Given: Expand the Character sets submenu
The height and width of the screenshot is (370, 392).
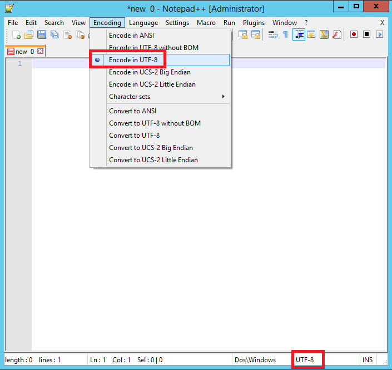Looking at the screenshot, I should coord(160,97).
